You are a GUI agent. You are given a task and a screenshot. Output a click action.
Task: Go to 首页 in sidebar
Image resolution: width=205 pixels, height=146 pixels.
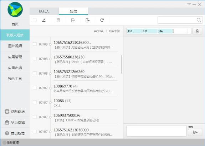pos(15,24)
